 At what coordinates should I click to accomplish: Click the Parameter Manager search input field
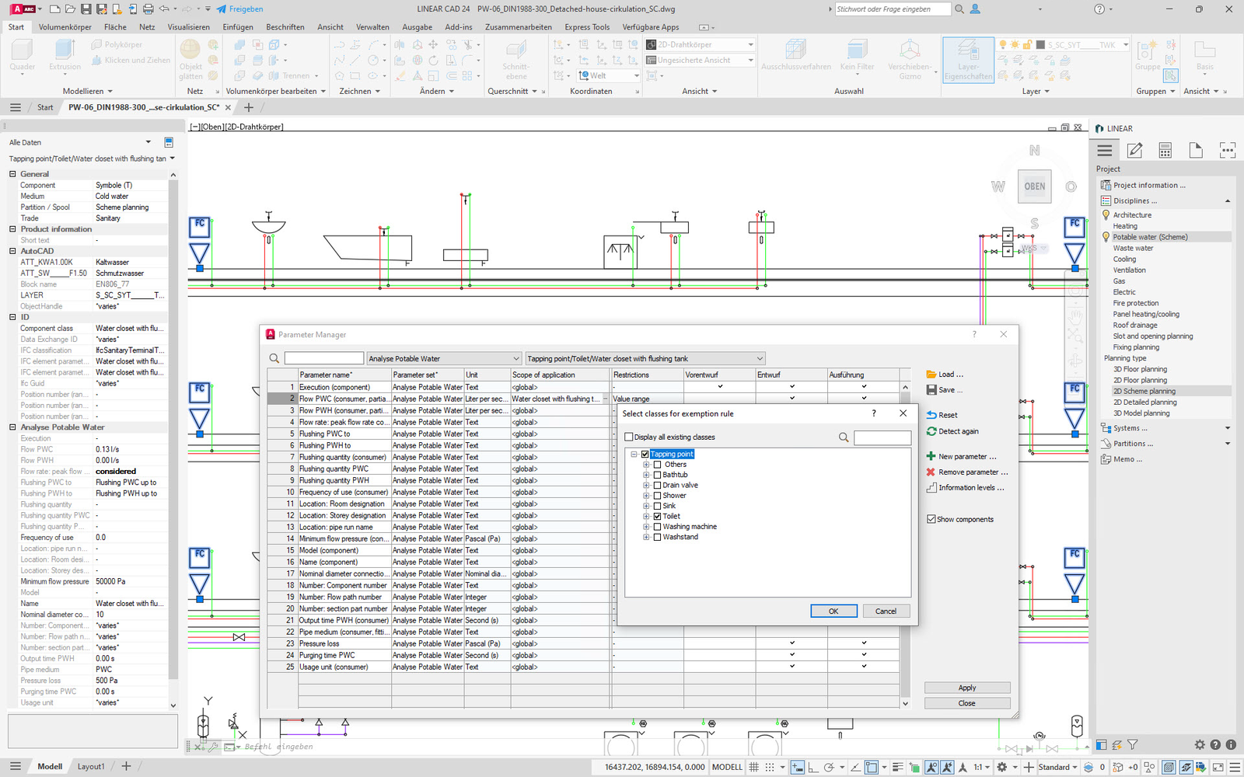[x=323, y=358]
